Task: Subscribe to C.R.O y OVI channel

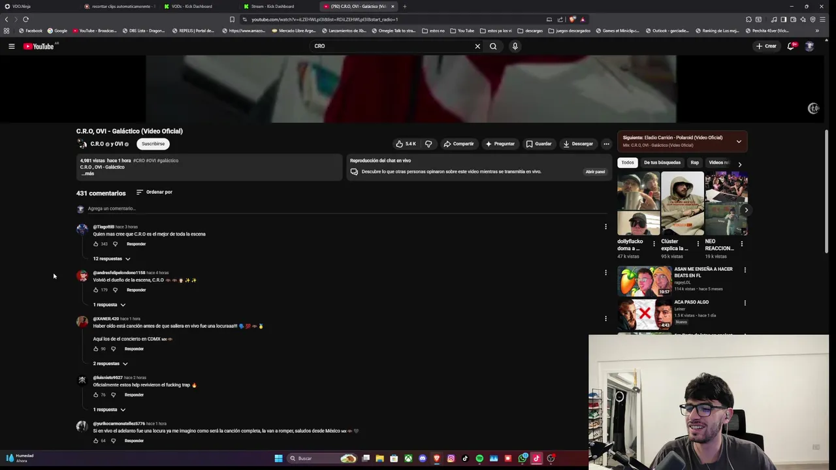Action: click(x=153, y=144)
